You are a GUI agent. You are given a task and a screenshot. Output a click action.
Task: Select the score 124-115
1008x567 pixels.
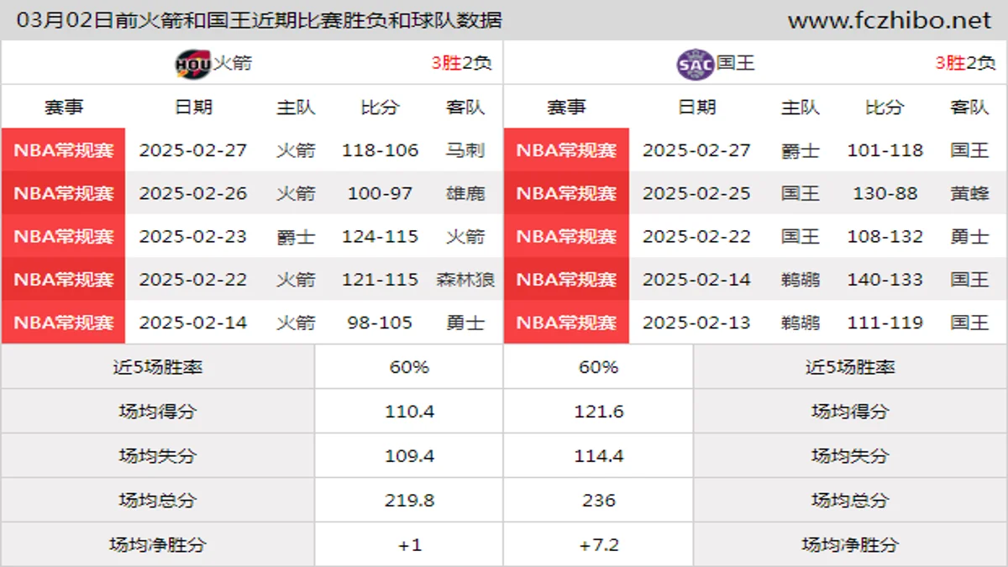(380, 236)
